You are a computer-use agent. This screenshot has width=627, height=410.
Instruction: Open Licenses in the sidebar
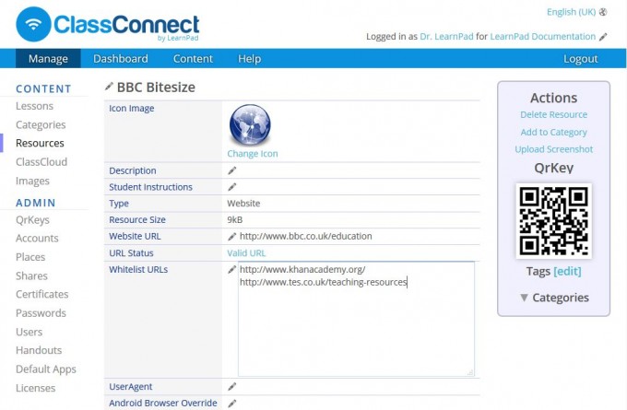[36, 388]
